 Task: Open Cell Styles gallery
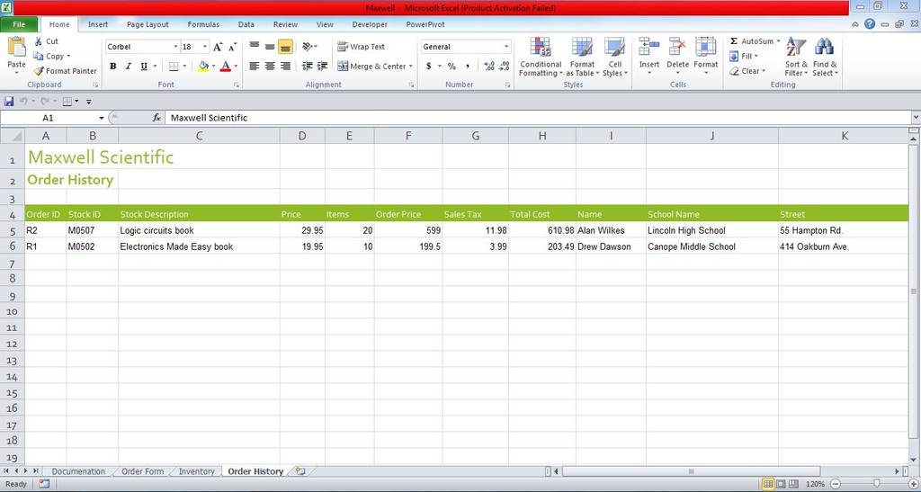tap(615, 57)
